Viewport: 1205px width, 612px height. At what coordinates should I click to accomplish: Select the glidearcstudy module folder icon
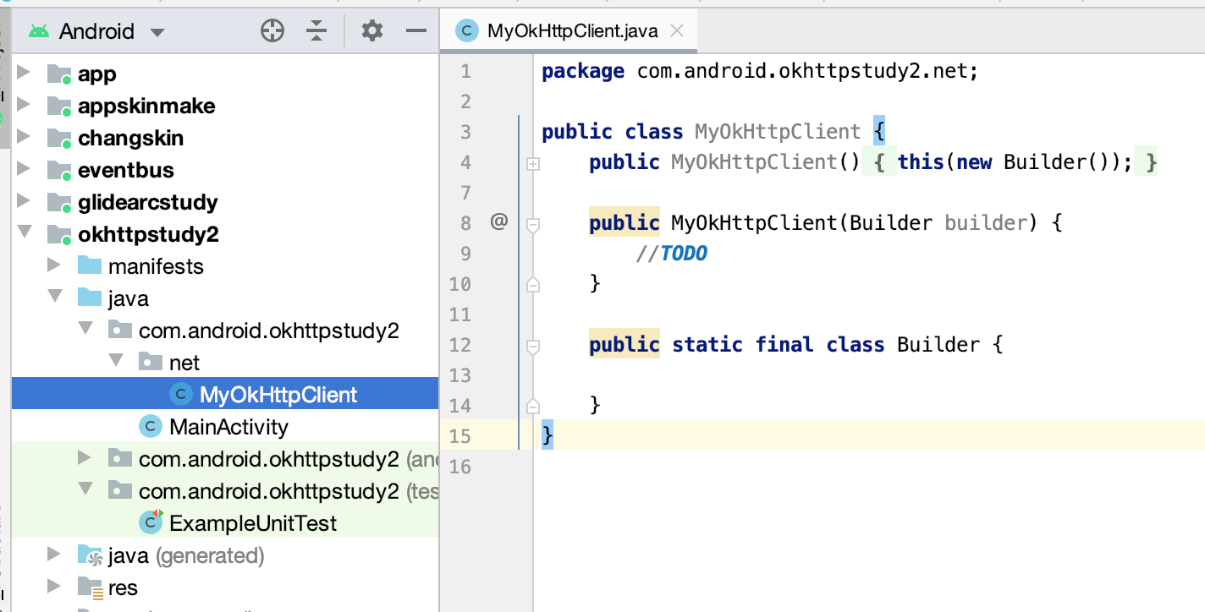pos(59,203)
